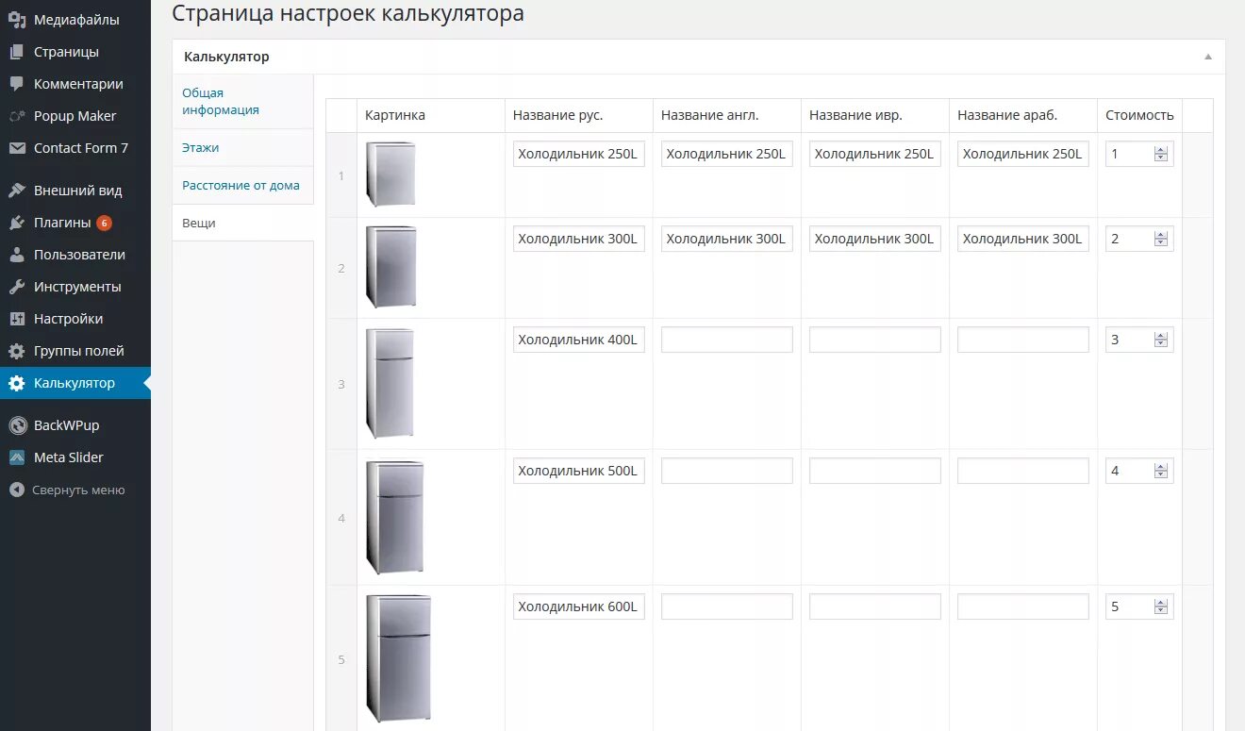1245x731 pixels.
Task: Click the Инструменты wrench icon
Action: pyautogui.click(x=17, y=287)
